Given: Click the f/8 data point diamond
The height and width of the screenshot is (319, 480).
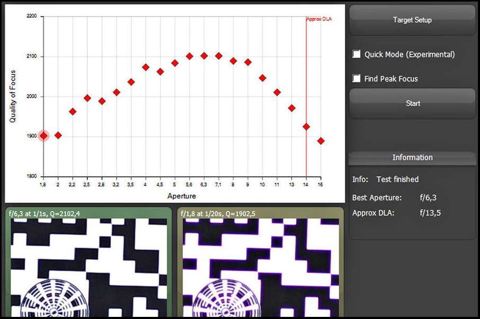Looking at the screenshot, I should click(x=233, y=61).
